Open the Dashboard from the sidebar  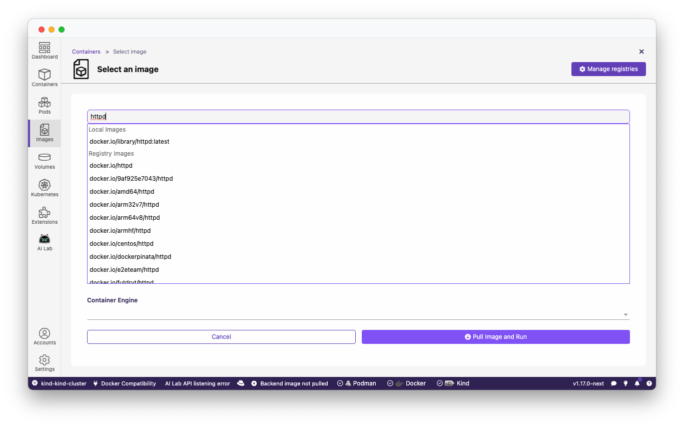45,51
